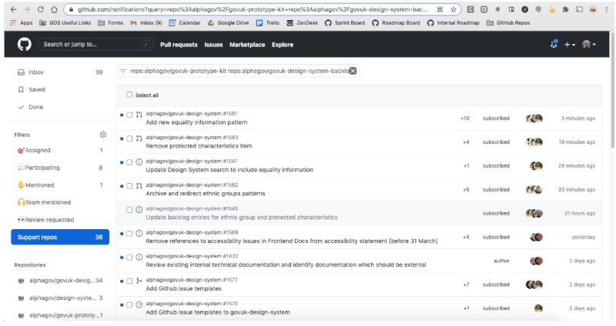616x326 pixels.
Task: Click pull request icon for issue #1581
Action: coord(139,117)
